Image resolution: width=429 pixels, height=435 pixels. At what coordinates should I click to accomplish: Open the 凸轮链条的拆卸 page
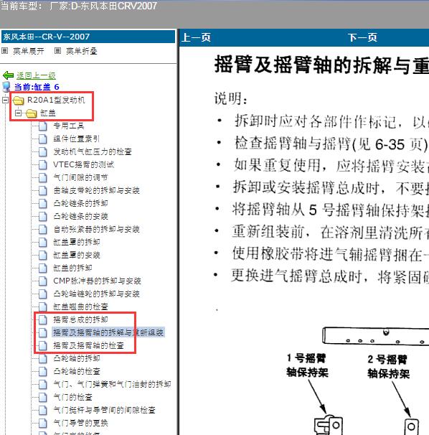click(x=80, y=203)
